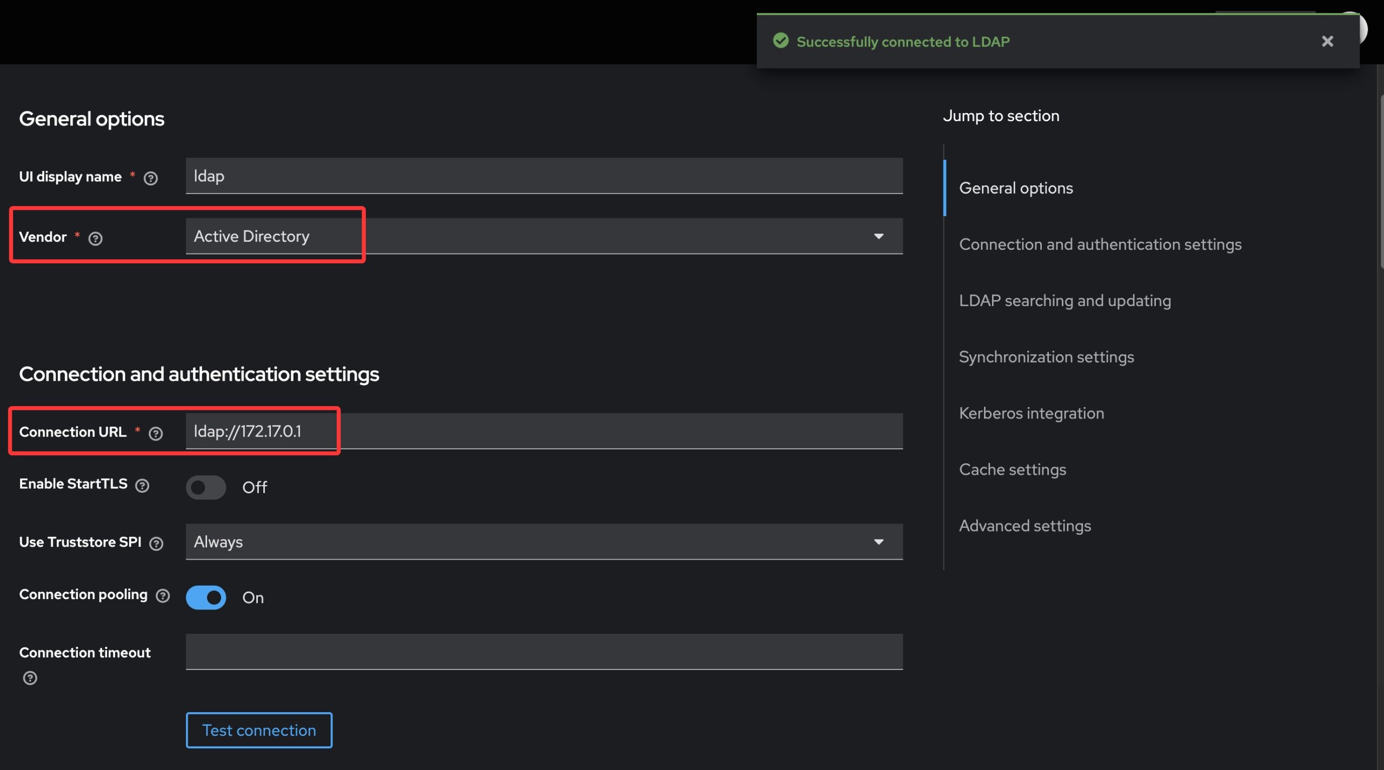Show help for Connection URL field
The image size is (1384, 770).
coord(156,433)
